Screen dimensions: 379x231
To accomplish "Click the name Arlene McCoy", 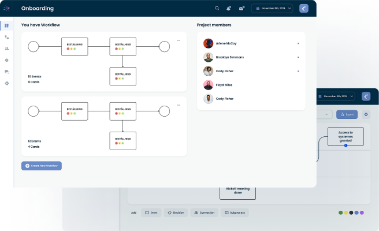I will coord(226,43).
